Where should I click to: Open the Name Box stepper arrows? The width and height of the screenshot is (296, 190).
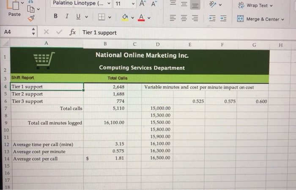tap(33, 32)
